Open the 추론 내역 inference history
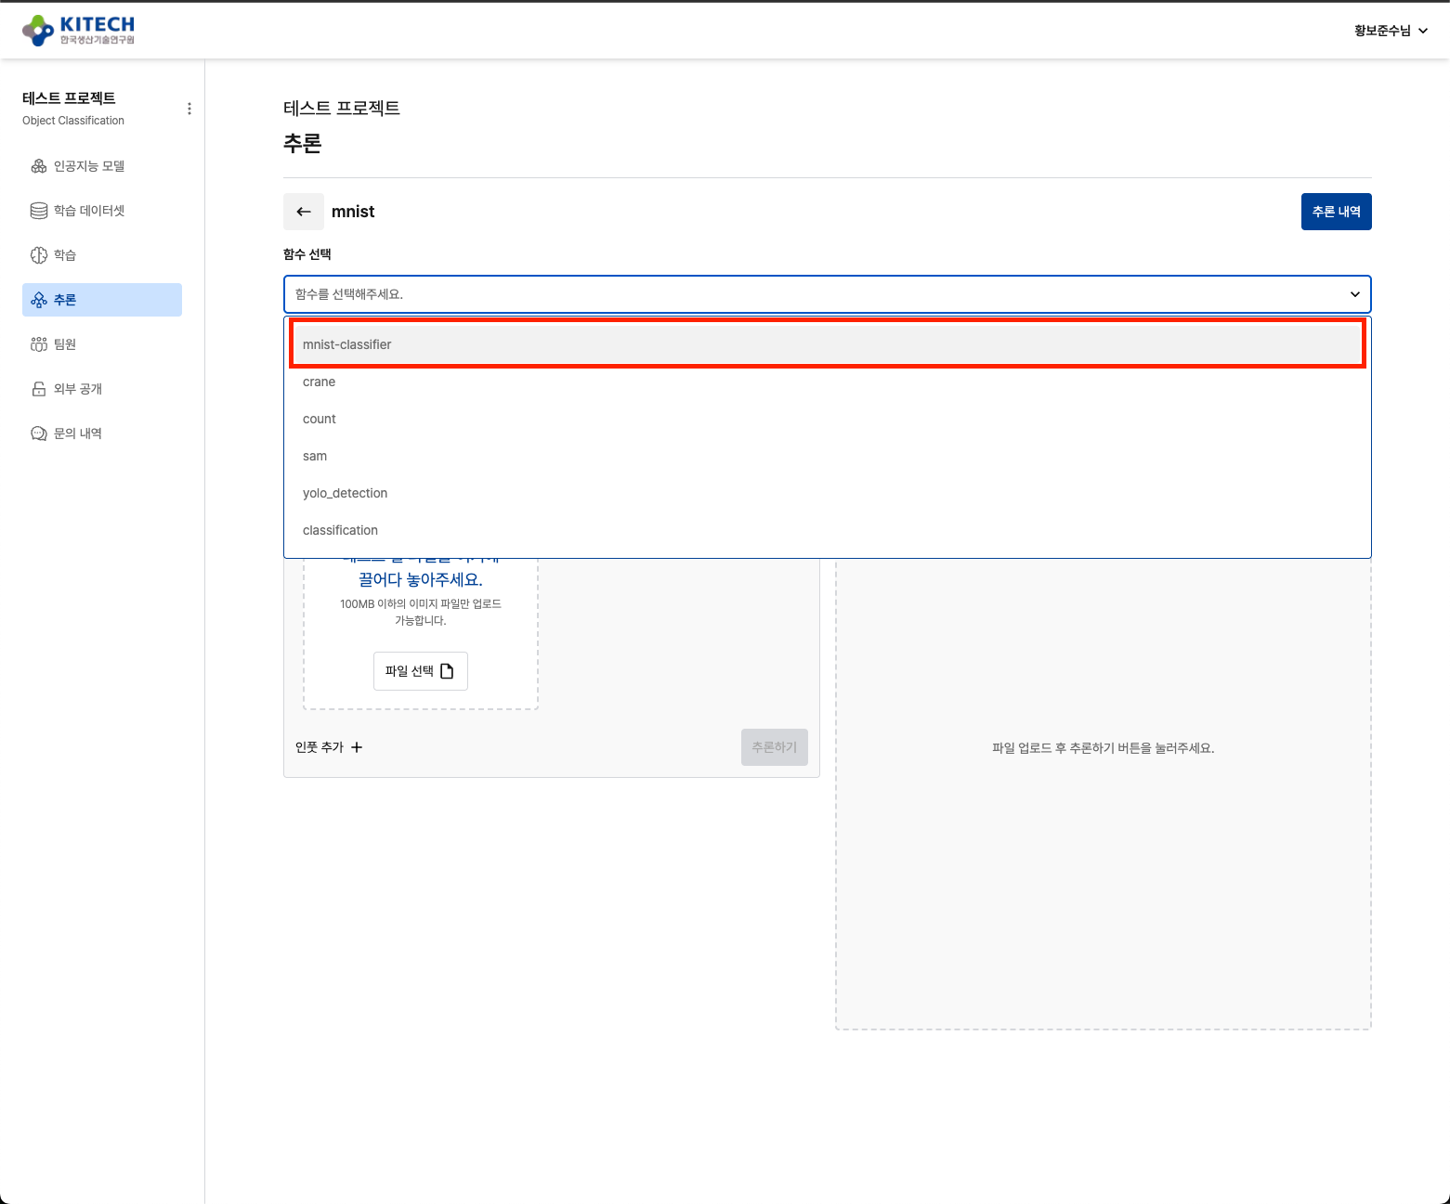Image resolution: width=1450 pixels, height=1204 pixels. pos(1336,212)
